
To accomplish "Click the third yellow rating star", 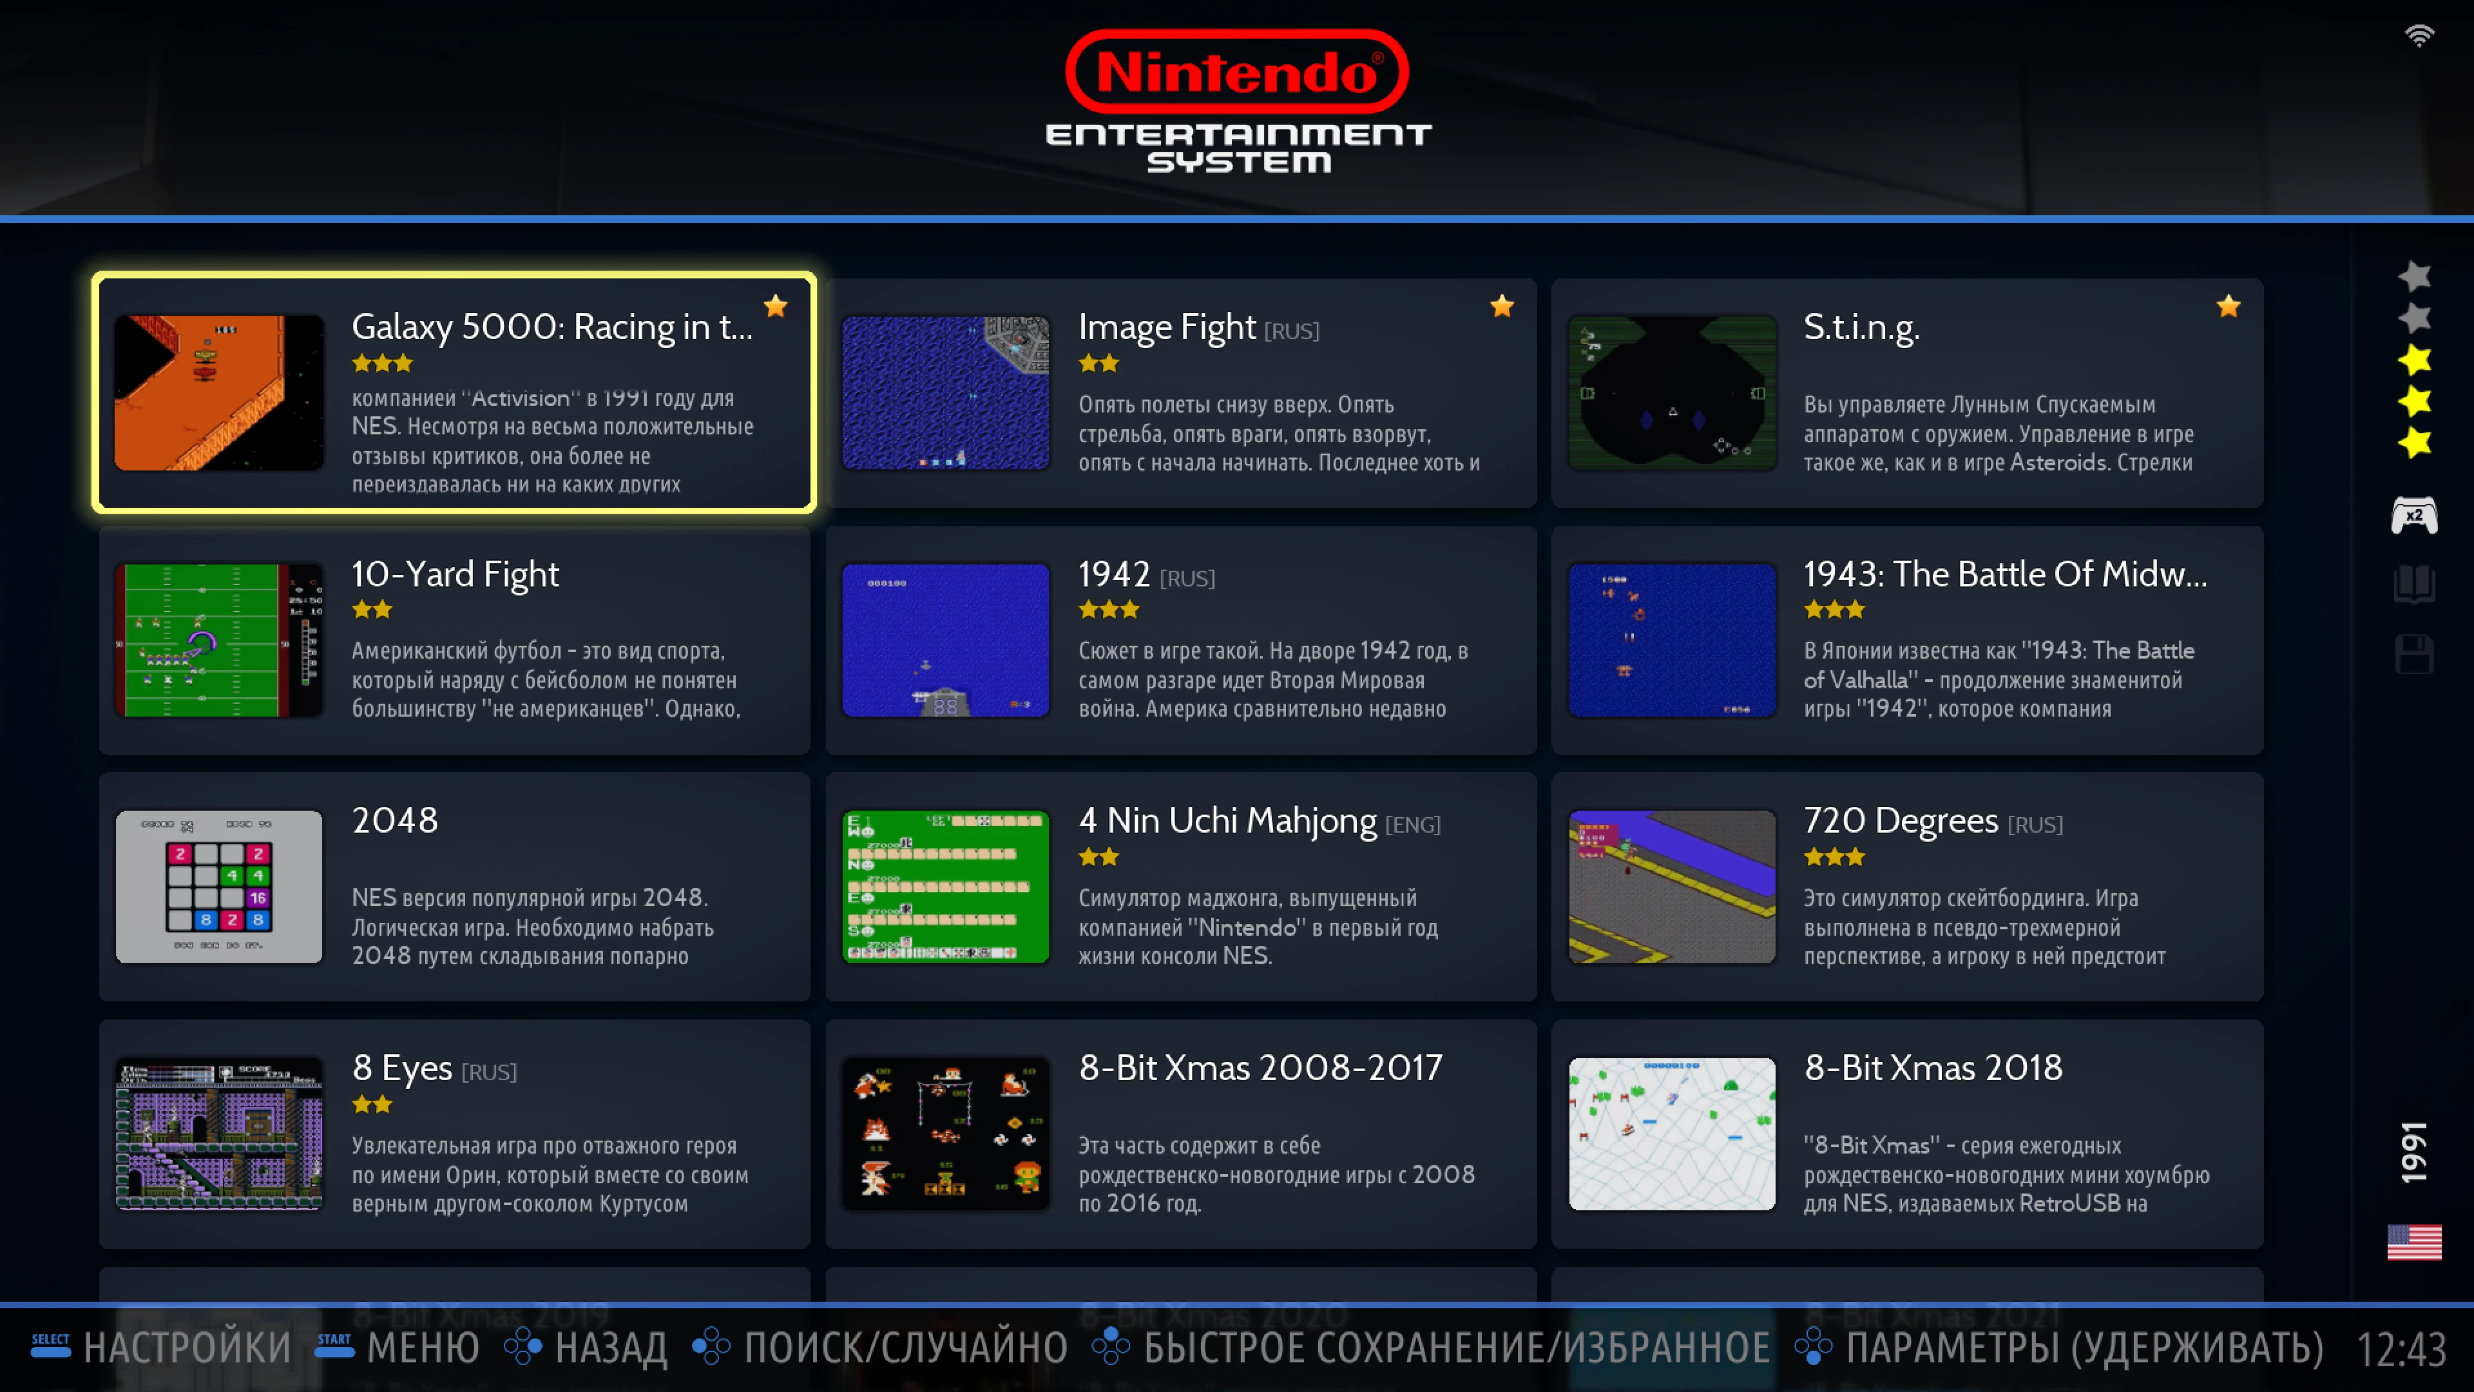I will [x=2413, y=360].
